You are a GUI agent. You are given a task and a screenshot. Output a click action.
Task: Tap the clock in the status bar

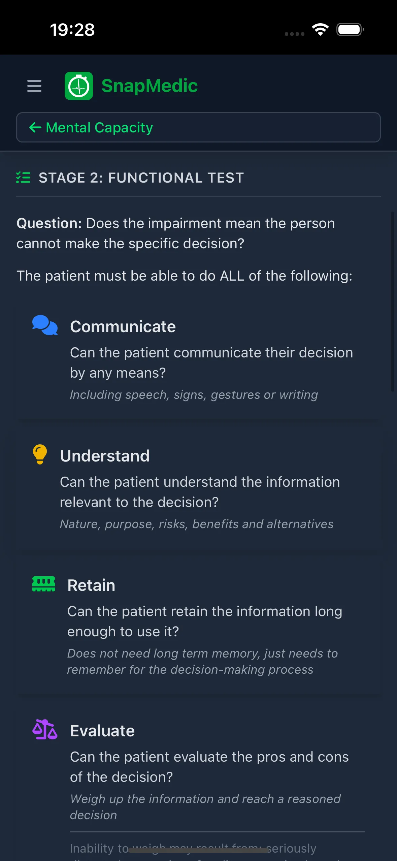pos(72,30)
